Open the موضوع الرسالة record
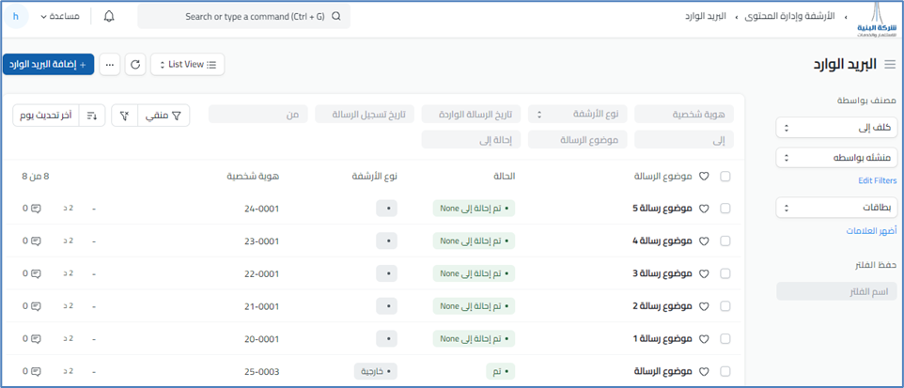904x388 pixels. pyautogui.click(x=662, y=371)
